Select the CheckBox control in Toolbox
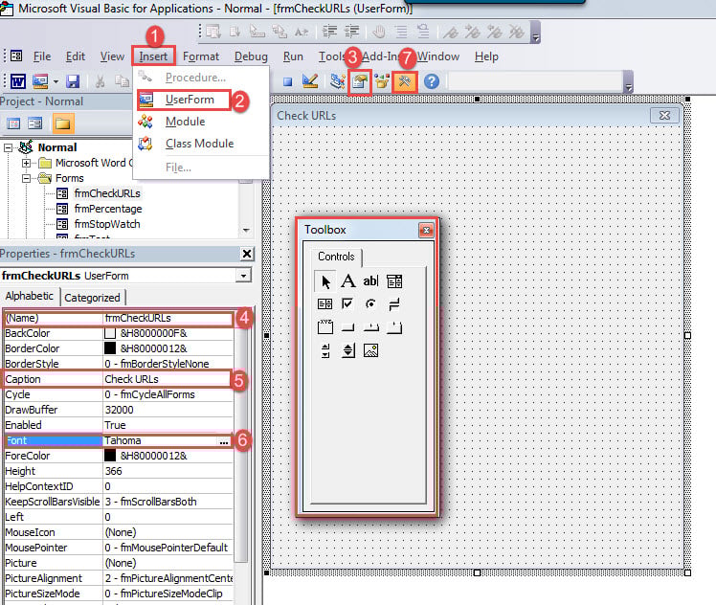The width and height of the screenshot is (716, 605). tap(347, 303)
